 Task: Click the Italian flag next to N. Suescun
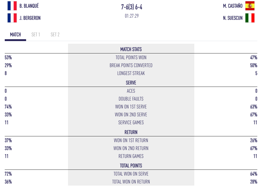(x=250, y=18)
